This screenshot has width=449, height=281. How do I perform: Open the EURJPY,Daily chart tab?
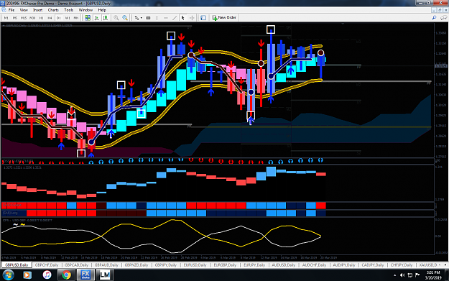pos(254,265)
